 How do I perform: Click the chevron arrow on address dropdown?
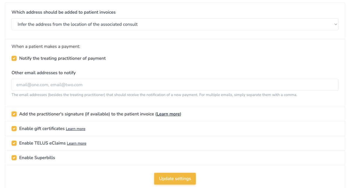pos(335,25)
